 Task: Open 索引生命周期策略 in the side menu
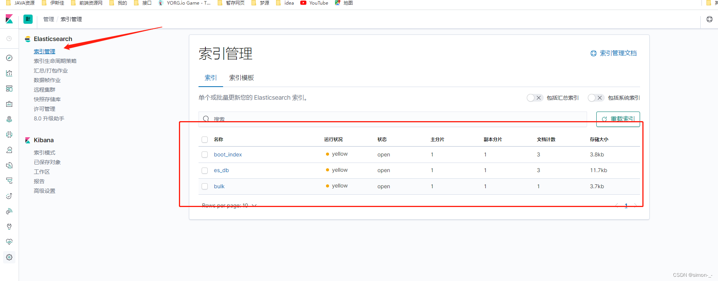(55, 61)
